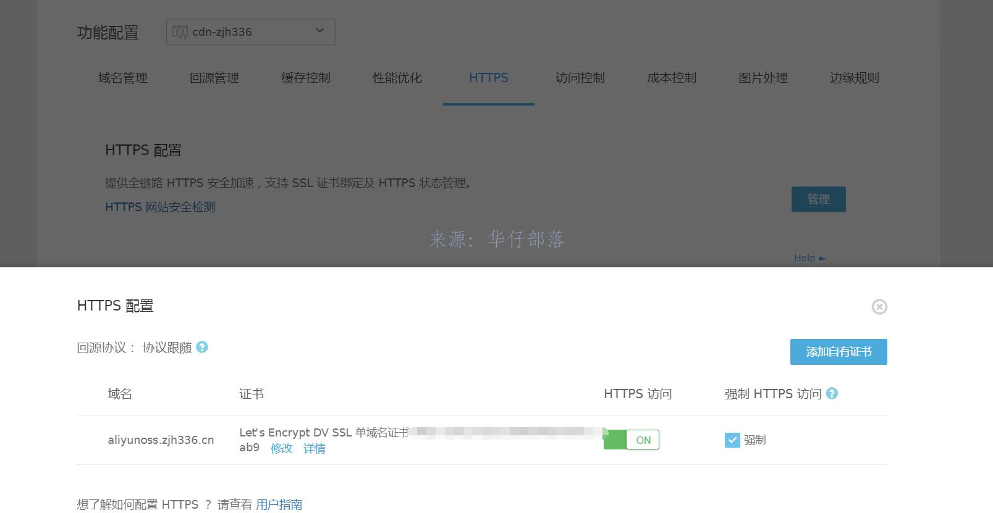Click help icon next to 协议跟随

click(202, 347)
